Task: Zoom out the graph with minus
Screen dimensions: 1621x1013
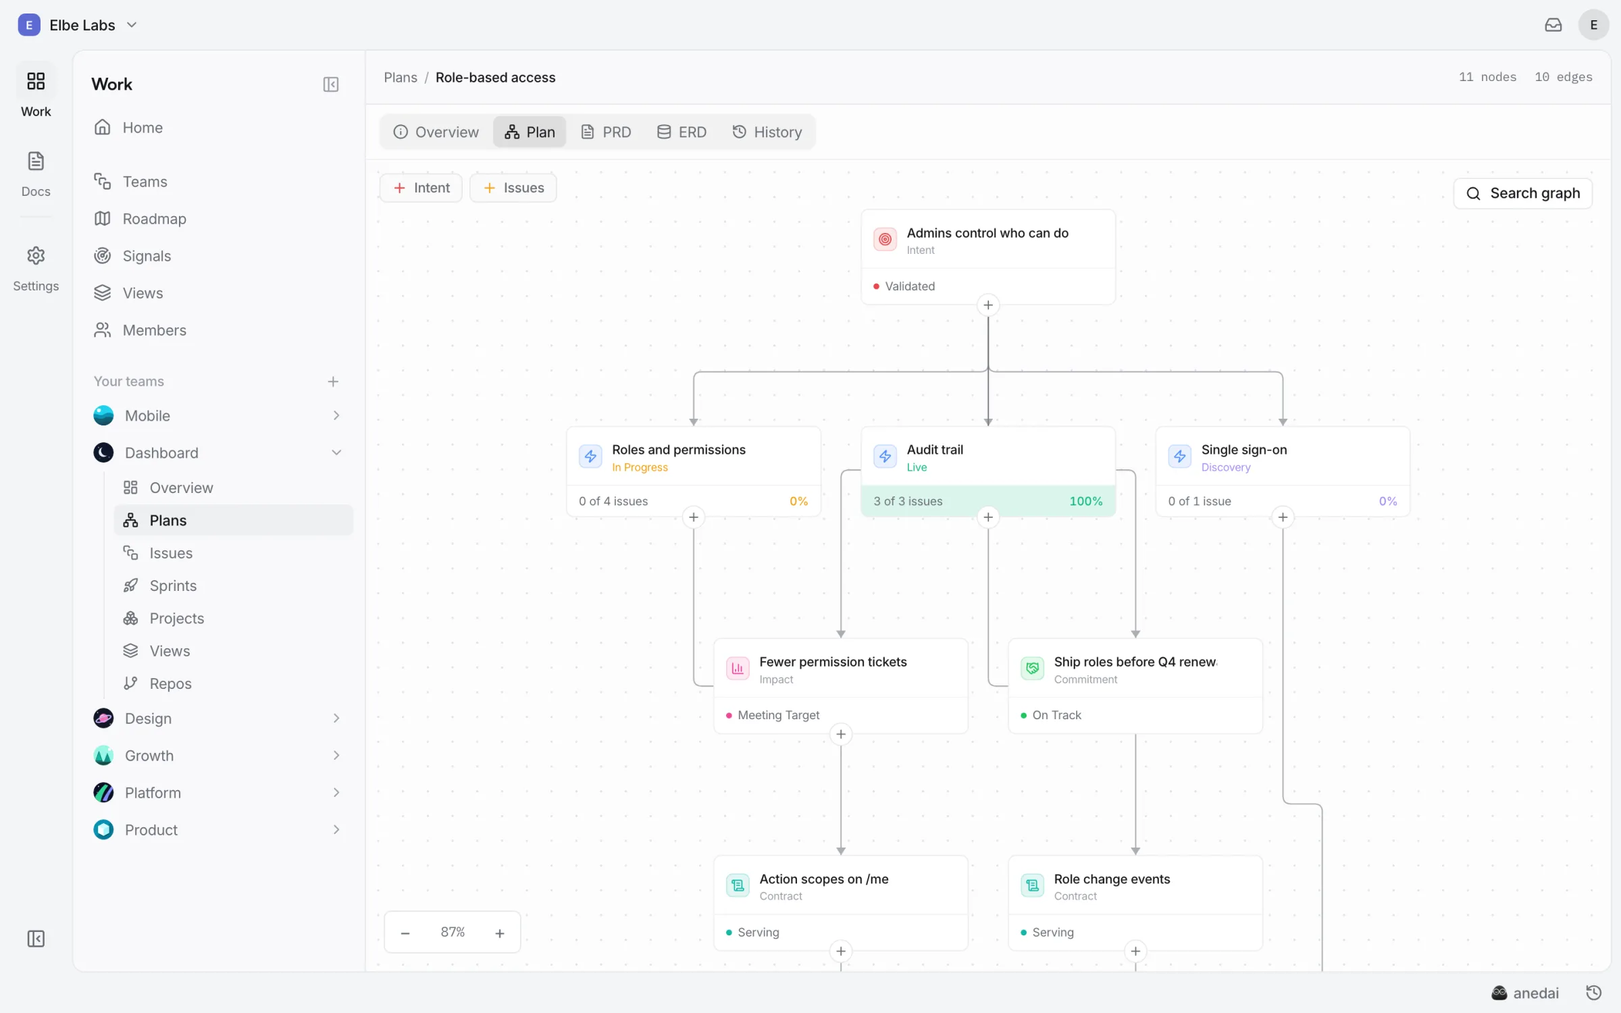Action: pyautogui.click(x=405, y=933)
